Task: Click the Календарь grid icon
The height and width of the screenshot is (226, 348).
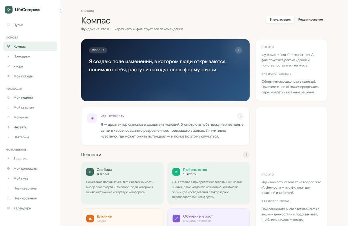Action: tap(8, 208)
